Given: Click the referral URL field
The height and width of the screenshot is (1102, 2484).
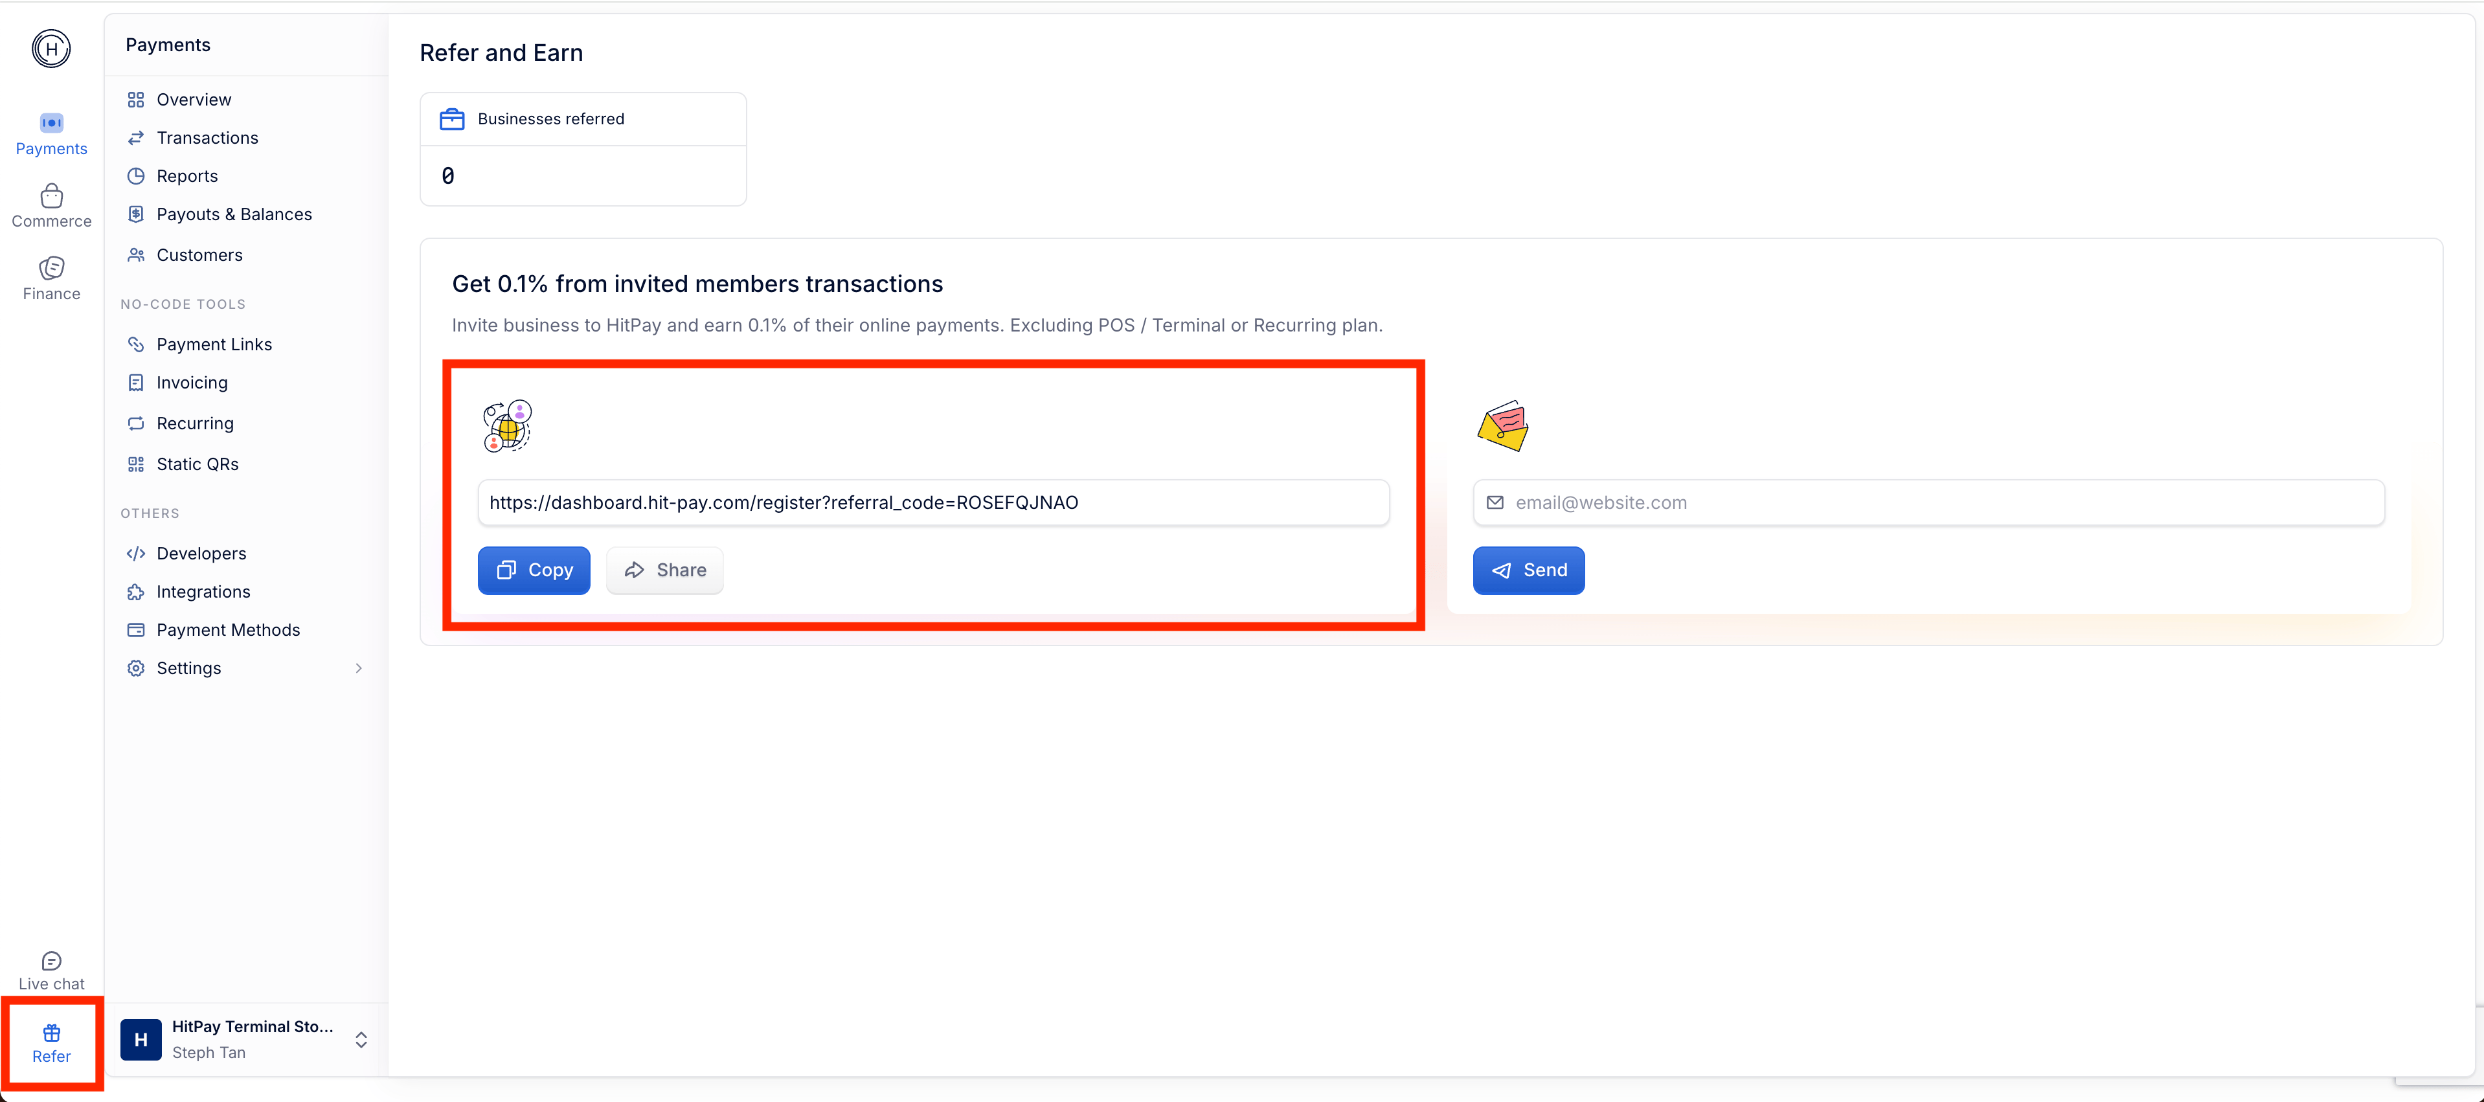Looking at the screenshot, I should 933,502.
